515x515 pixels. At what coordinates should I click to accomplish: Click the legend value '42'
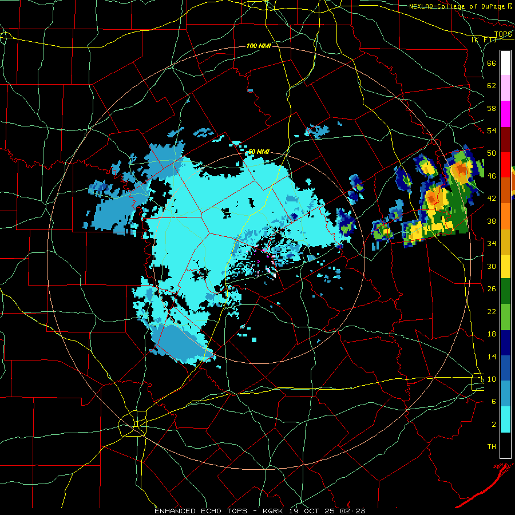tap(492, 199)
